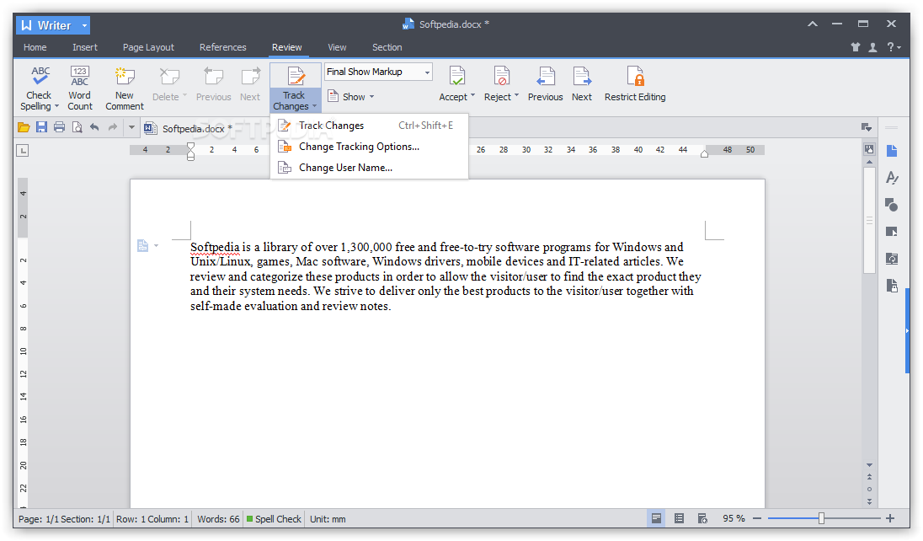Click the zoom in plus button
923x541 pixels.
[x=890, y=518]
